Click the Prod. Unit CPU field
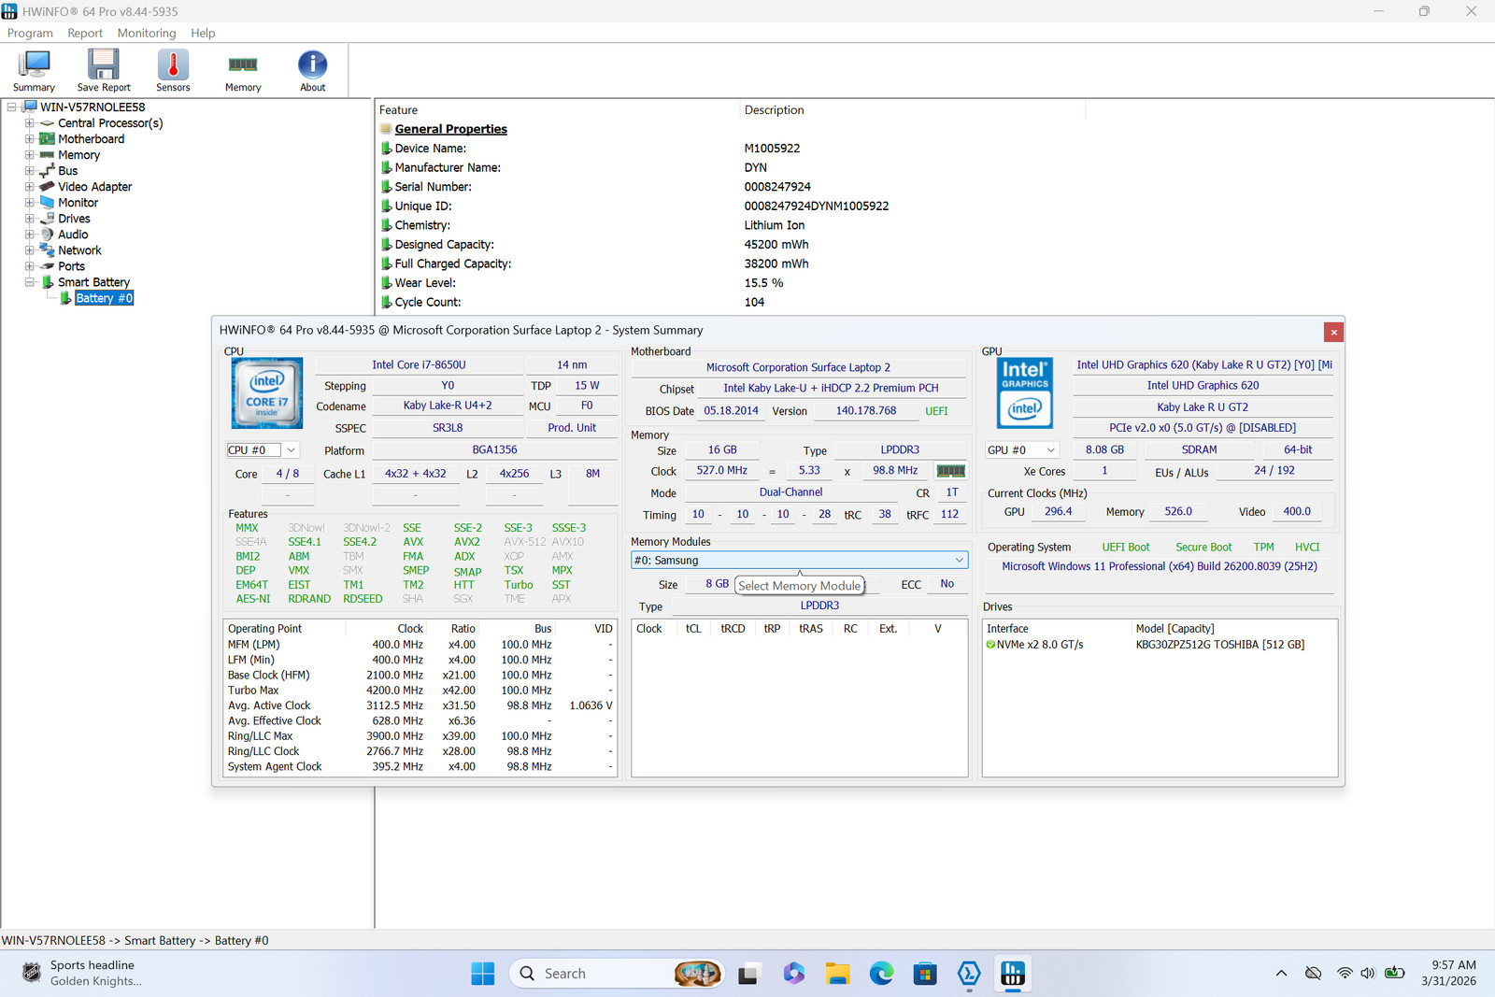 (x=572, y=428)
